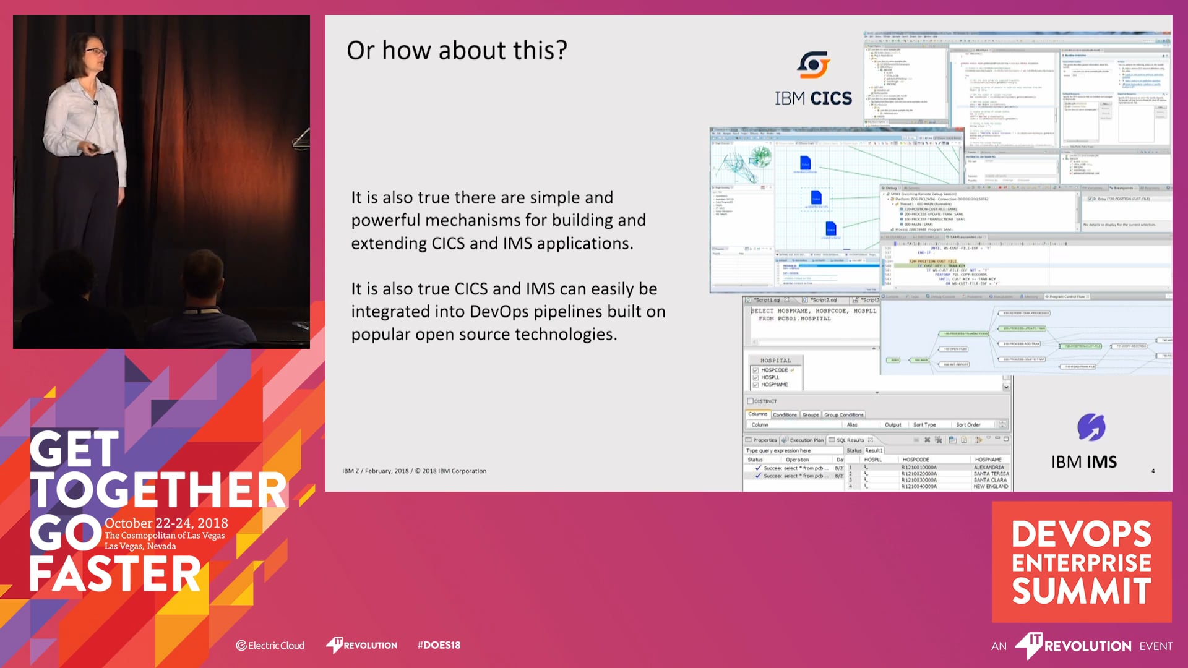
Task: Uncheck the HOSPCODE column checkbox
Action: pyautogui.click(x=755, y=370)
